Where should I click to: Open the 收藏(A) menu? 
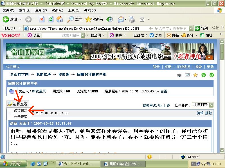point(57,10)
